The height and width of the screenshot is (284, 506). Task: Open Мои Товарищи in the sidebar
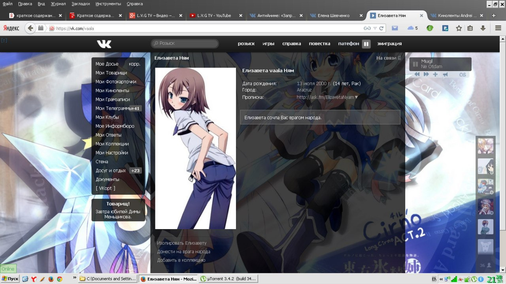point(111,73)
